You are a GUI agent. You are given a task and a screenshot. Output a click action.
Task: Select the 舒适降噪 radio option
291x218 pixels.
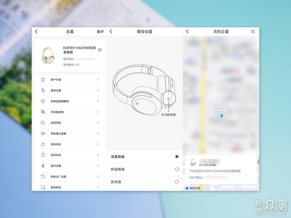pyautogui.click(x=177, y=169)
